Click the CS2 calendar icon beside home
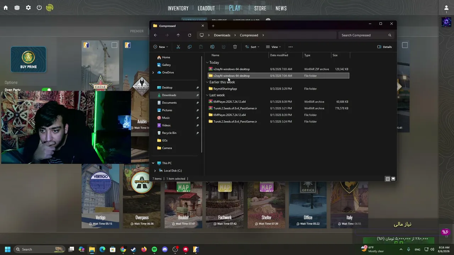This screenshot has width=454, height=255. click(x=17, y=8)
